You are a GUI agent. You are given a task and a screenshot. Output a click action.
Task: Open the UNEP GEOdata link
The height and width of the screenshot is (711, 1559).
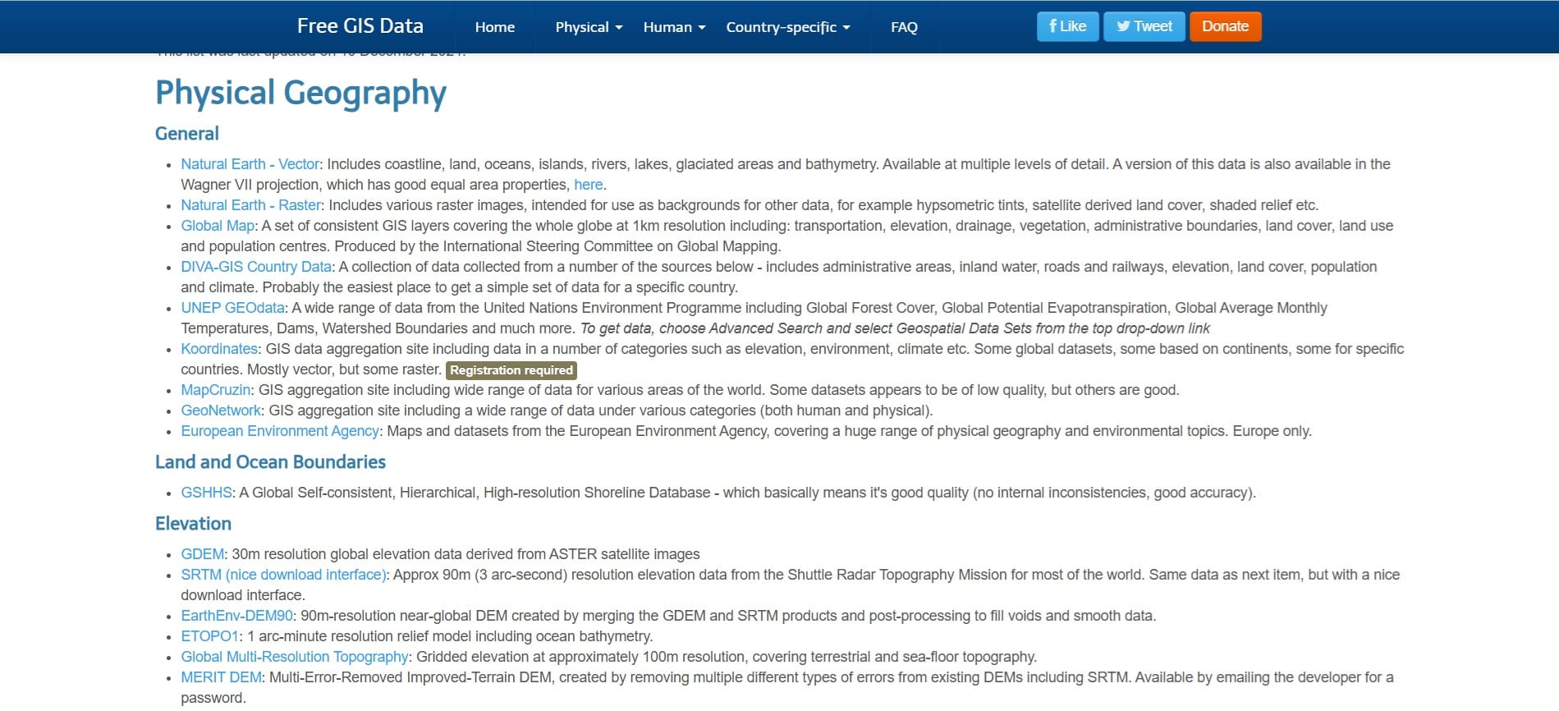click(233, 308)
